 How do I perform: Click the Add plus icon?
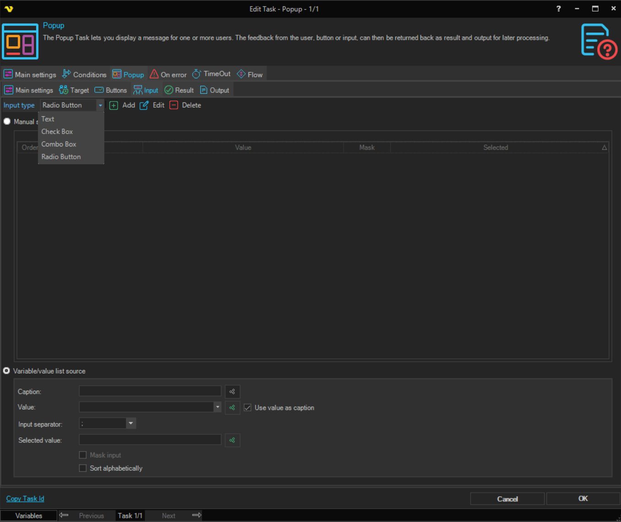[x=114, y=105]
